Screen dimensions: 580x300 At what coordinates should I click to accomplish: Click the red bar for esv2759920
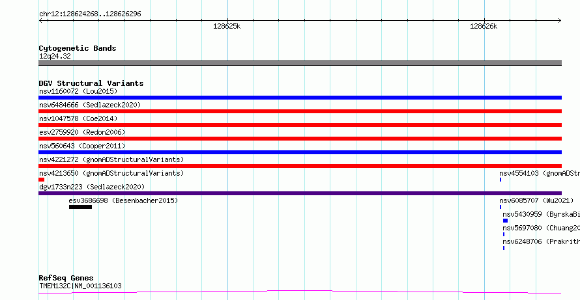point(300,139)
